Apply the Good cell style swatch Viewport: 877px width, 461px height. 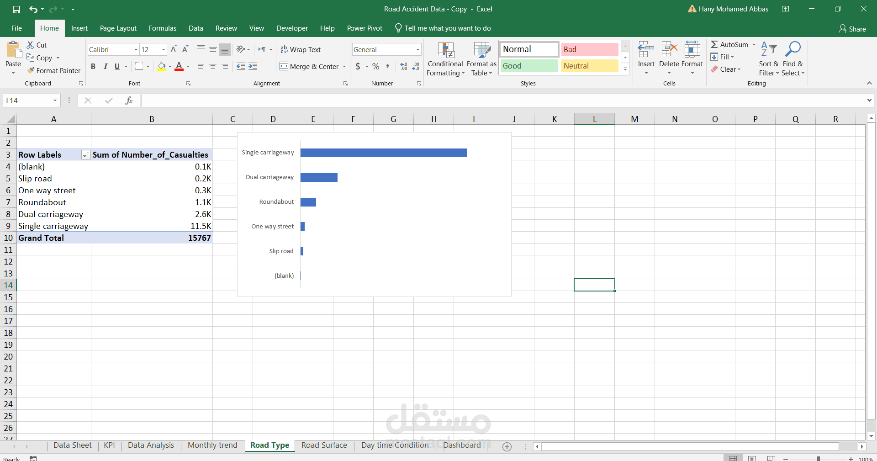click(x=529, y=66)
